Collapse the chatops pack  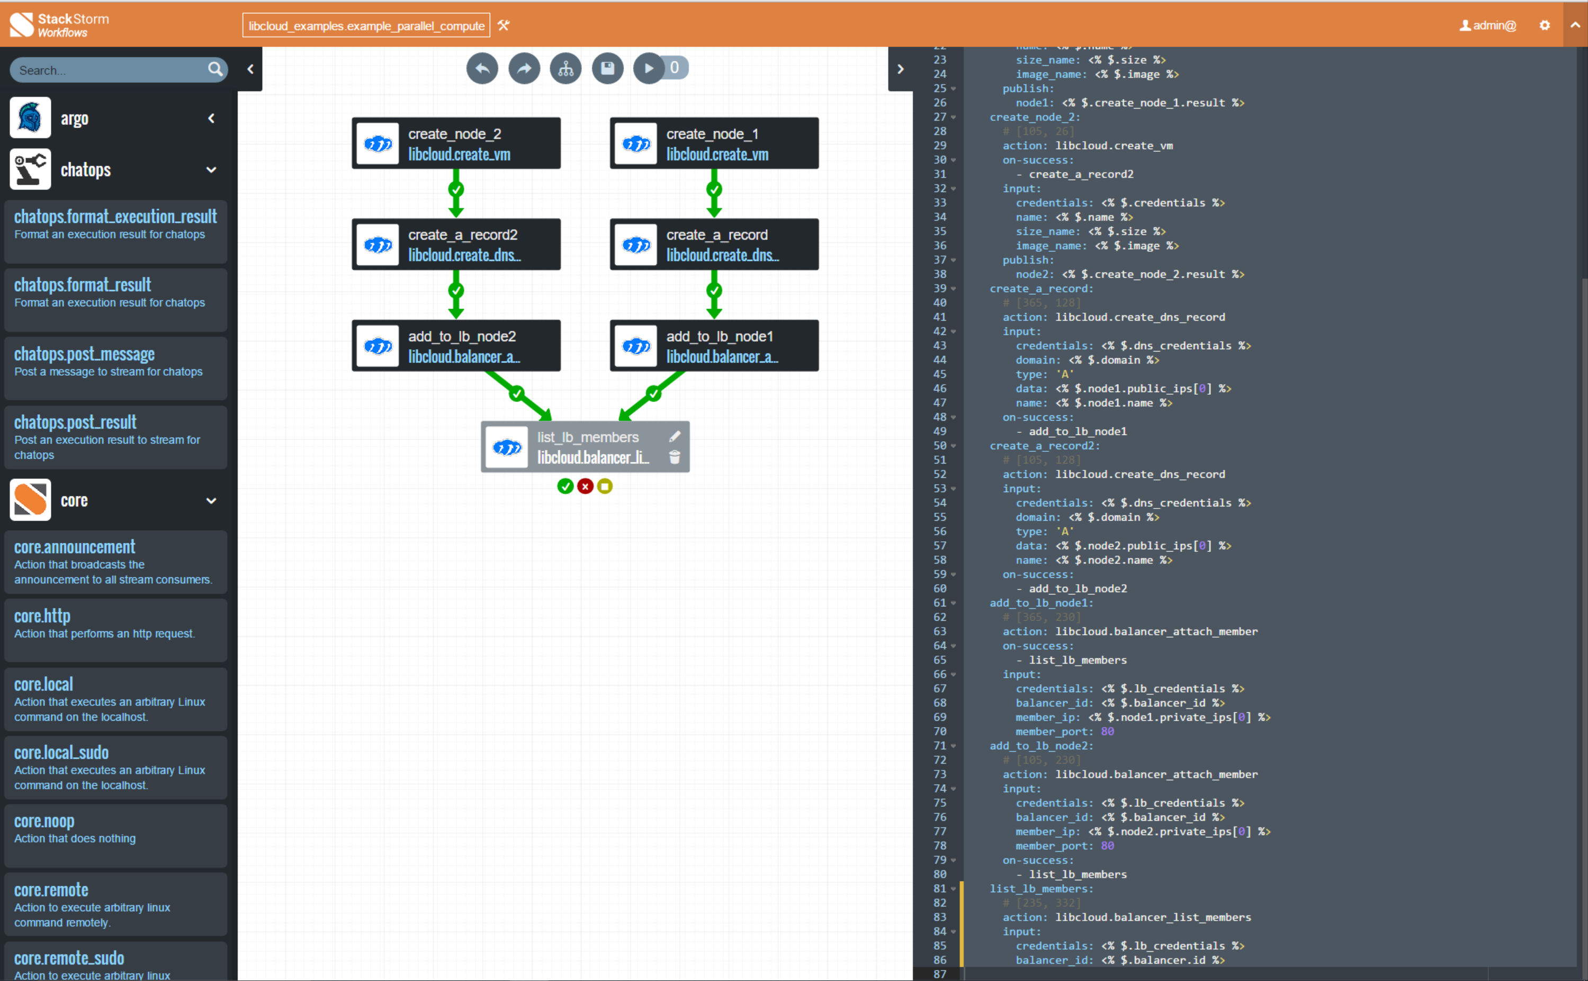pyautogui.click(x=211, y=169)
